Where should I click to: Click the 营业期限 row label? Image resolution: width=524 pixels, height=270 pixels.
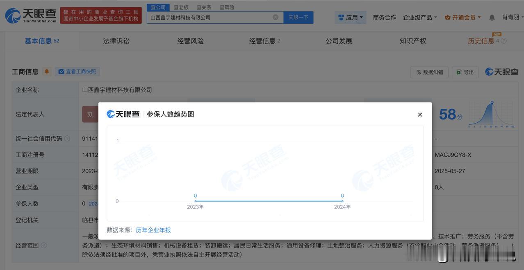coord(27,171)
